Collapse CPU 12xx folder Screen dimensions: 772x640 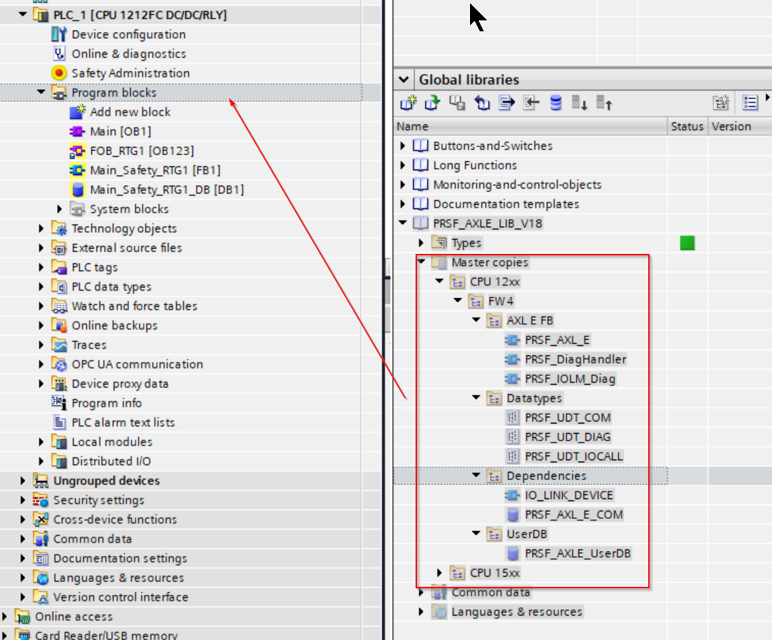[x=439, y=281]
